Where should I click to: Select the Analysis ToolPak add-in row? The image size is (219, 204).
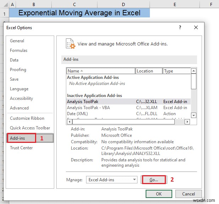pyautogui.click(x=129, y=102)
